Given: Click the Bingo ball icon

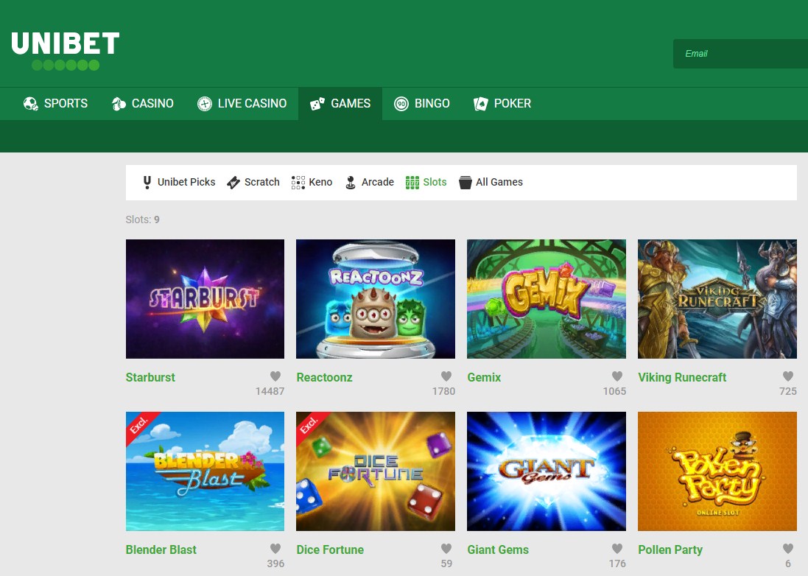Looking at the screenshot, I should [x=401, y=104].
